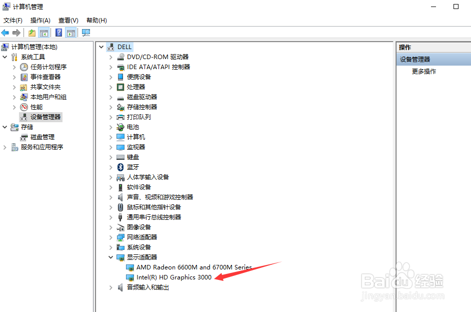This screenshot has height=312, width=471.
Task: Expand the 人体学输入设备 node
Action: (110, 177)
